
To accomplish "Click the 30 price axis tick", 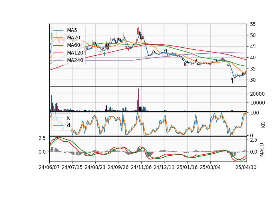I will (253, 80).
